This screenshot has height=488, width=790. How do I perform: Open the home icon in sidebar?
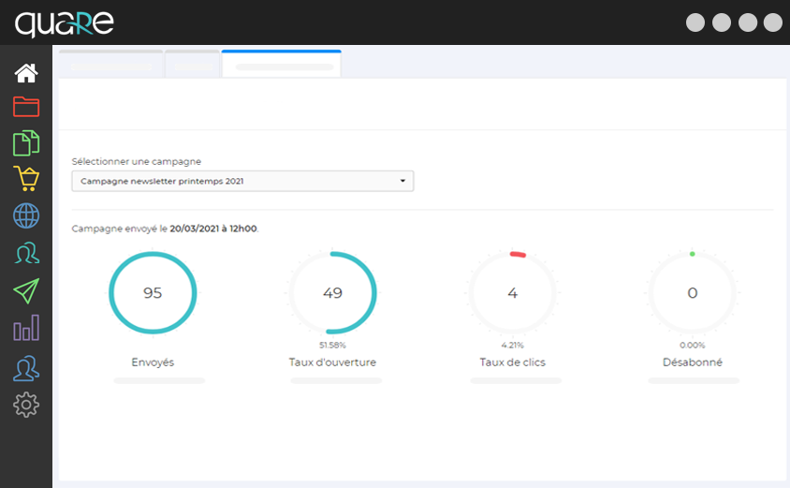coord(26,73)
